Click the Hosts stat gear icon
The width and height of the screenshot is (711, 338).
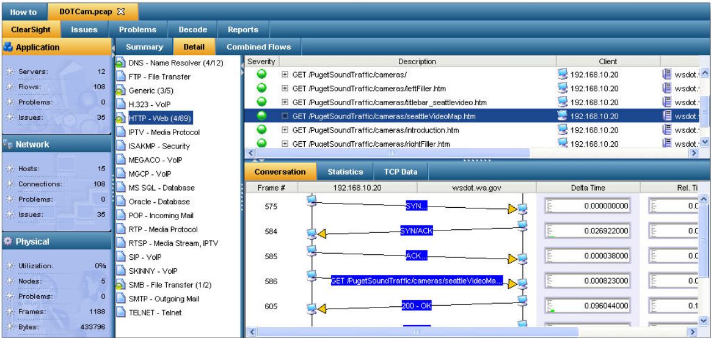10,169
